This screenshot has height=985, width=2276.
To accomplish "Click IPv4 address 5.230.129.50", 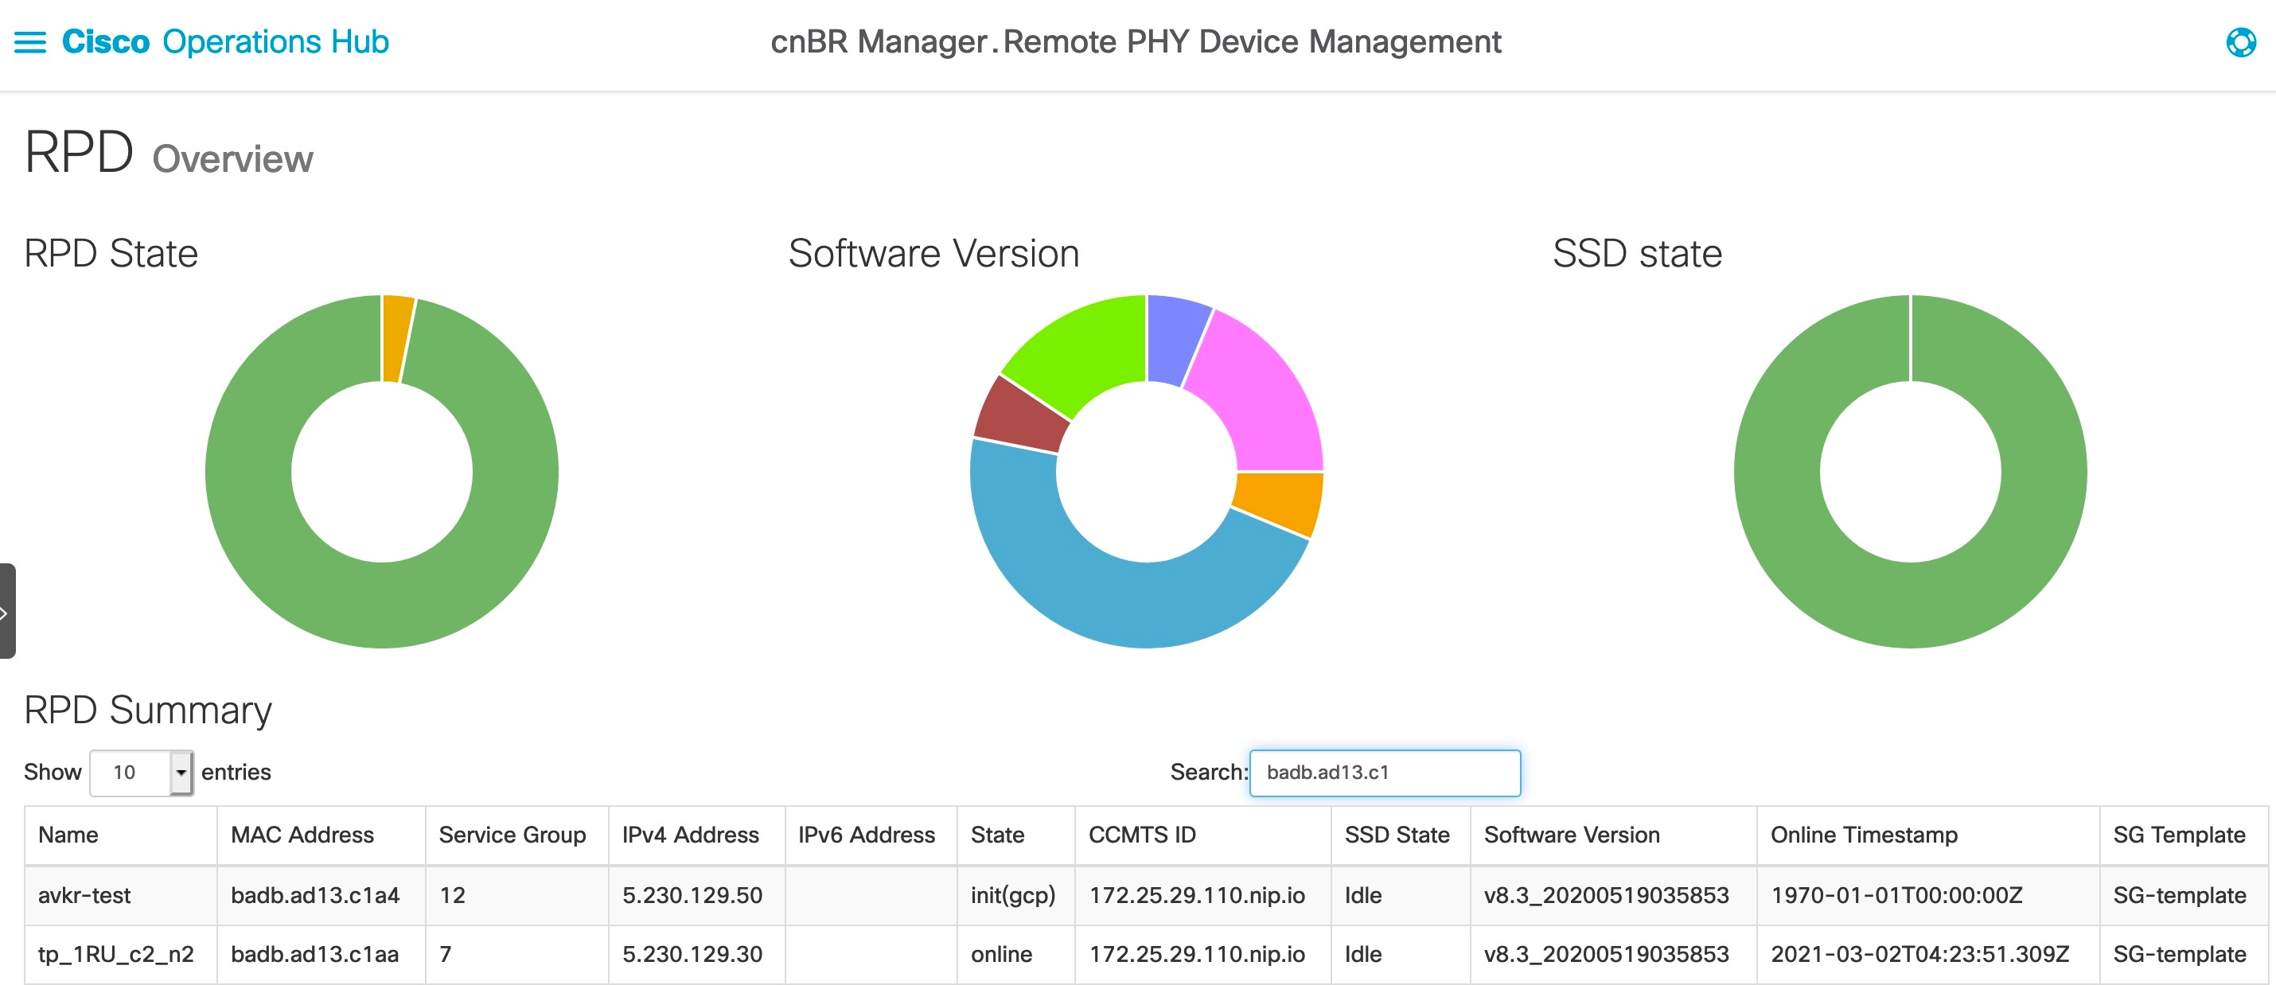I will tap(692, 896).
